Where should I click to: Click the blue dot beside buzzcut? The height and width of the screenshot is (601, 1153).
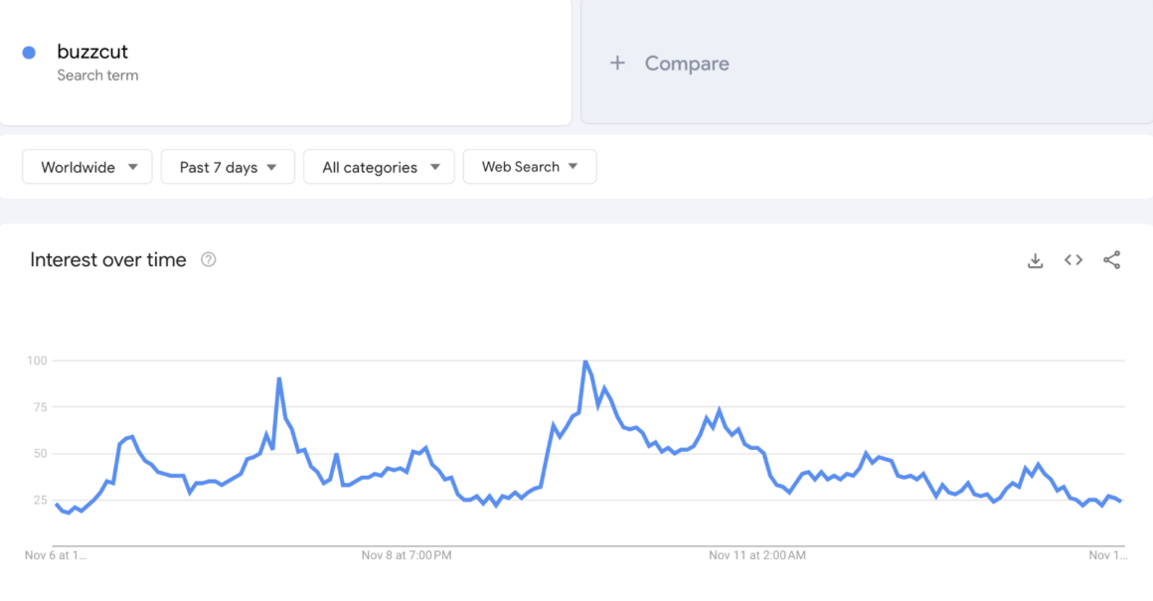30,53
